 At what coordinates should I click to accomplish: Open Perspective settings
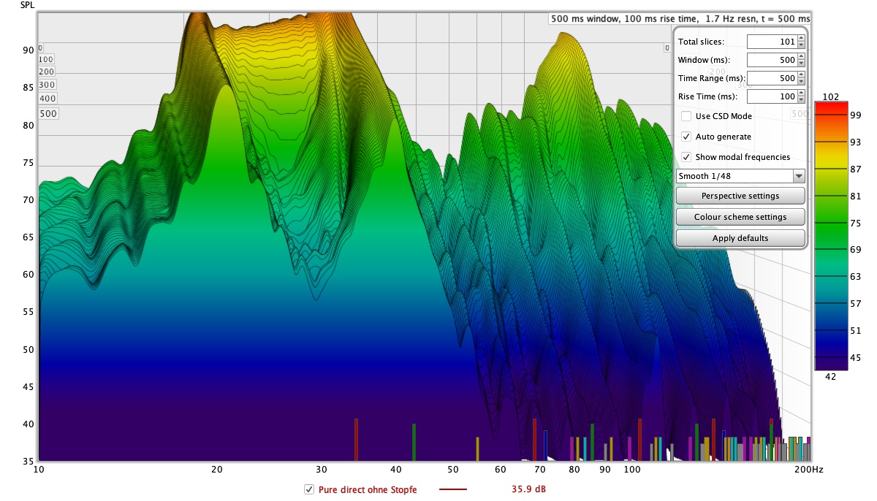click(740, 196)
